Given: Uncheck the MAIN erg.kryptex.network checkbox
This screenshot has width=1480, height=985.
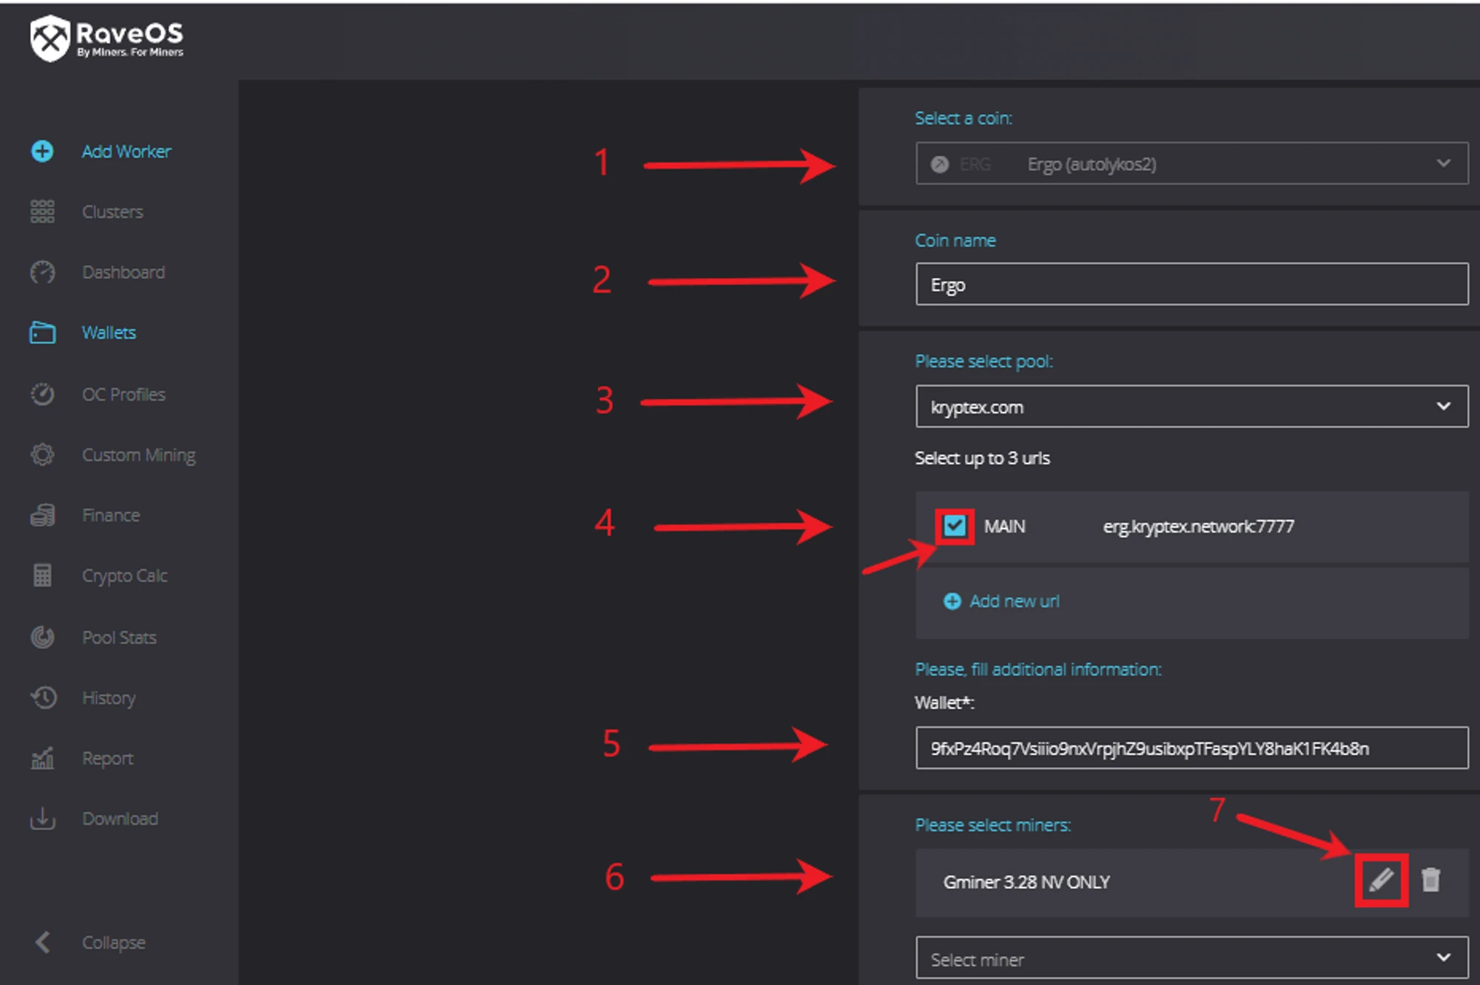Looking at the screenshot, I should 955,526.
